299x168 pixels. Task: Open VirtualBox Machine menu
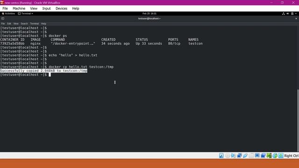pos(19,8)
